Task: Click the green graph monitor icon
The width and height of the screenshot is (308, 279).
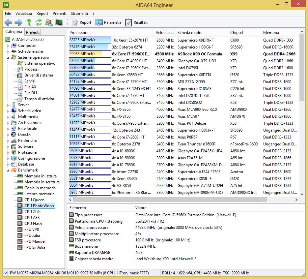Action: [x=59, y=22]
